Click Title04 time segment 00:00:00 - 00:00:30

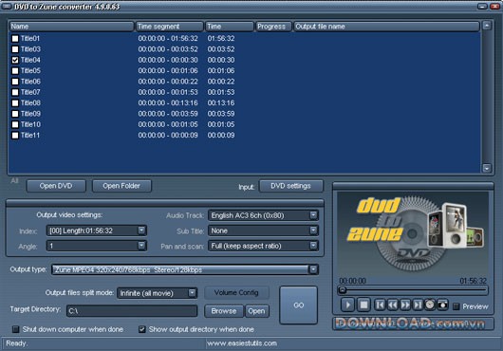168,60
